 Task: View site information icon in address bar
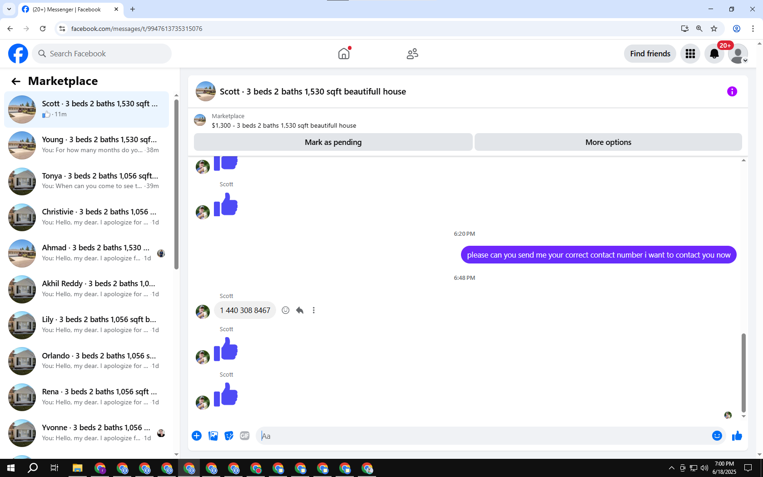pyautogui.click(x=62, y=29)
